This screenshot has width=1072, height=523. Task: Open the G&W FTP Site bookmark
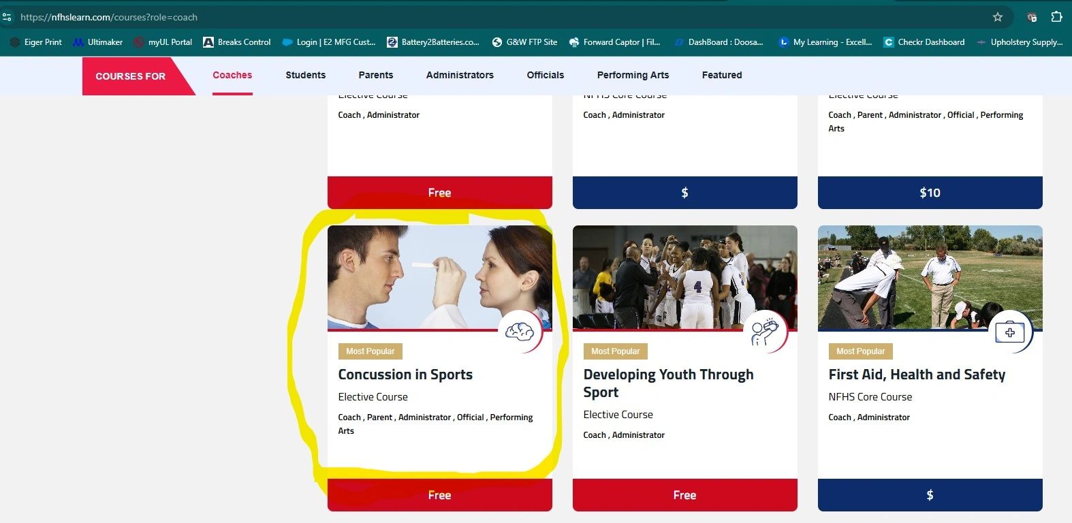[x=524, y=42]
